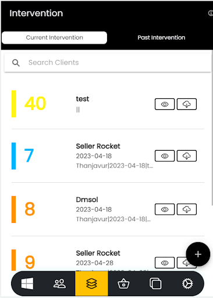Focus the Search Clients input field

[x=108, y=63]
